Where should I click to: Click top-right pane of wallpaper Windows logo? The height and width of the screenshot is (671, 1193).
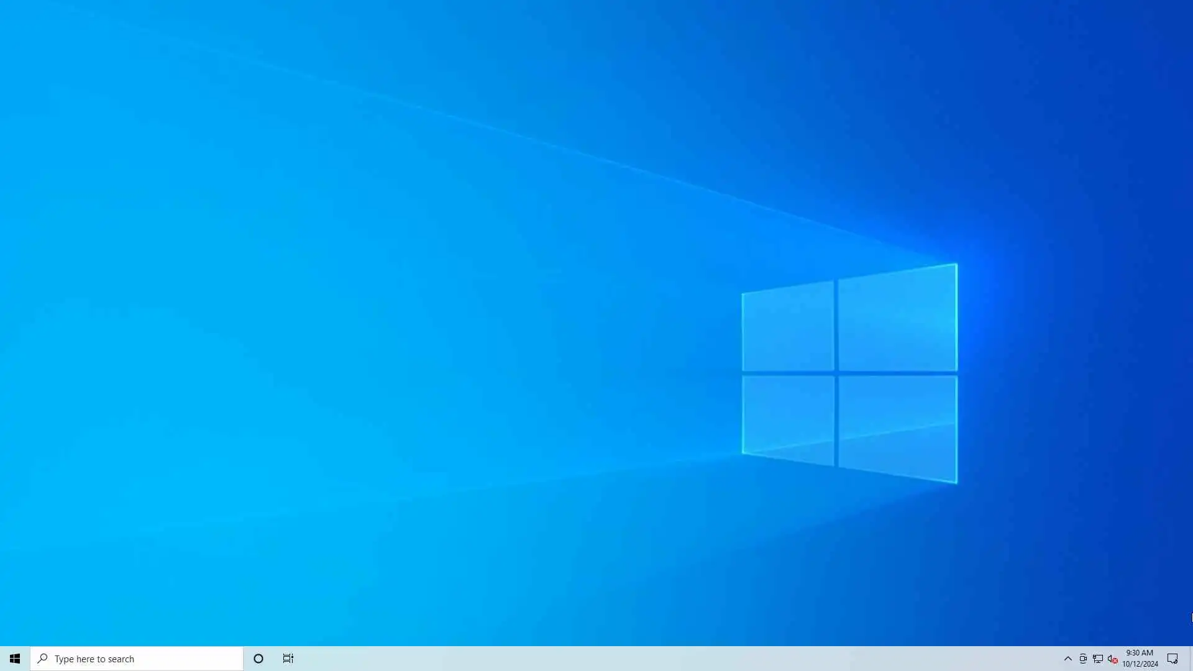(x=897, y=320)
